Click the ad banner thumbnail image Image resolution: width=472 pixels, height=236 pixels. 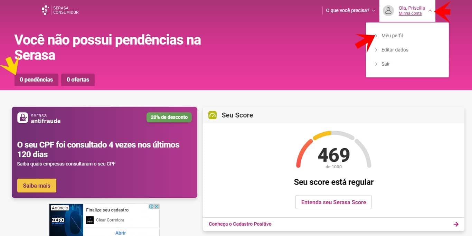click(x=66, y=220)
